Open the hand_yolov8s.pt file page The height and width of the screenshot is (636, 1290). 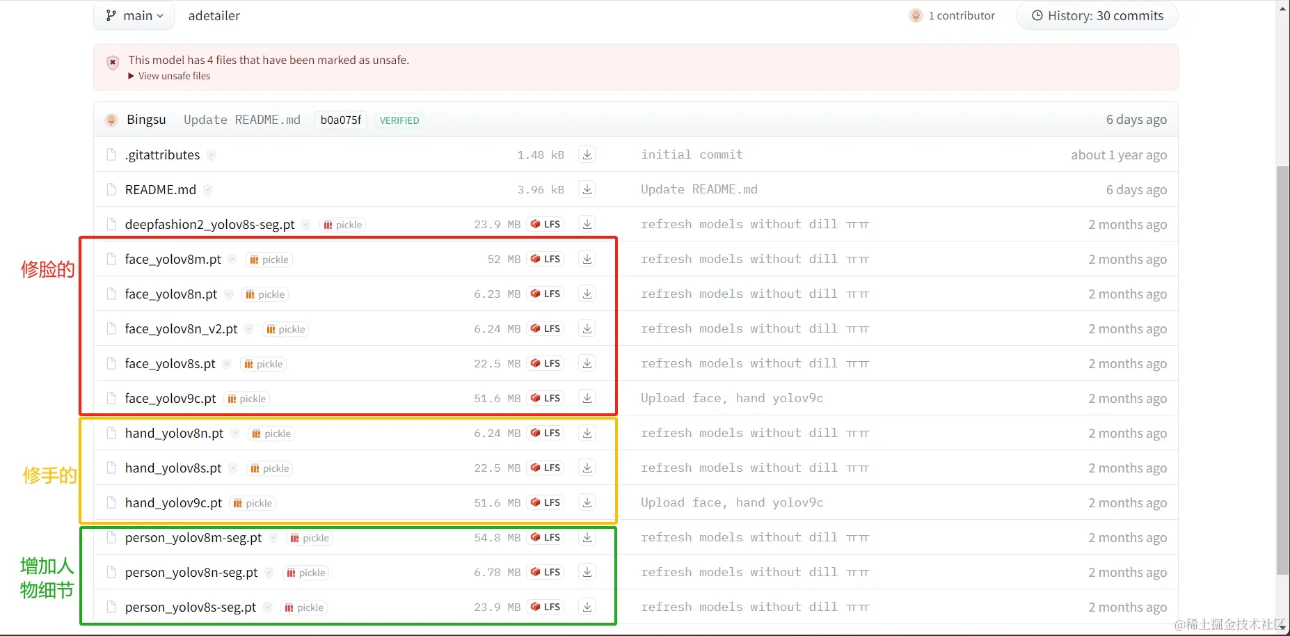(x=173, y=468)
